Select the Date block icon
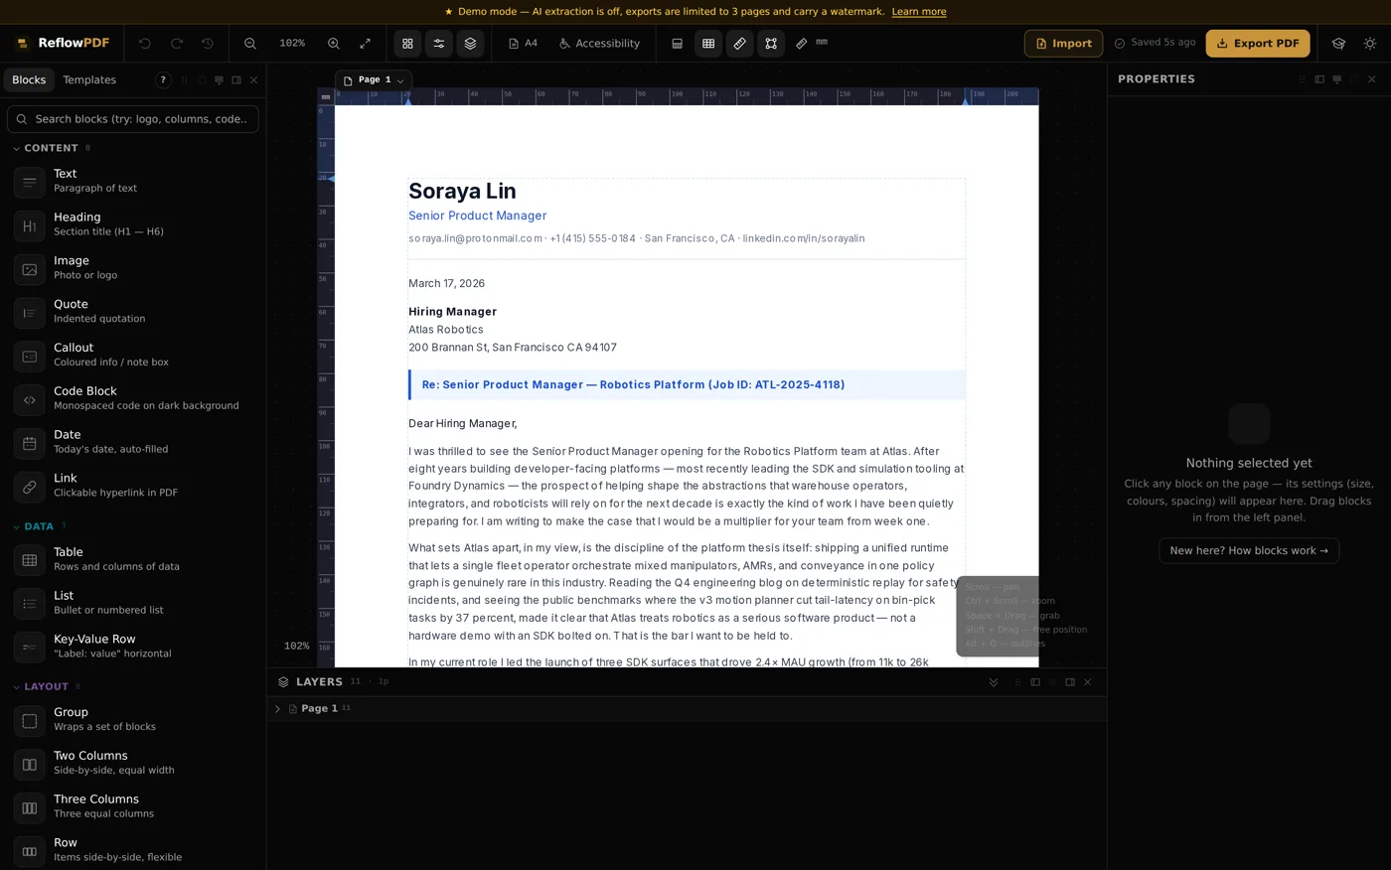 click(x=30, y=444)
